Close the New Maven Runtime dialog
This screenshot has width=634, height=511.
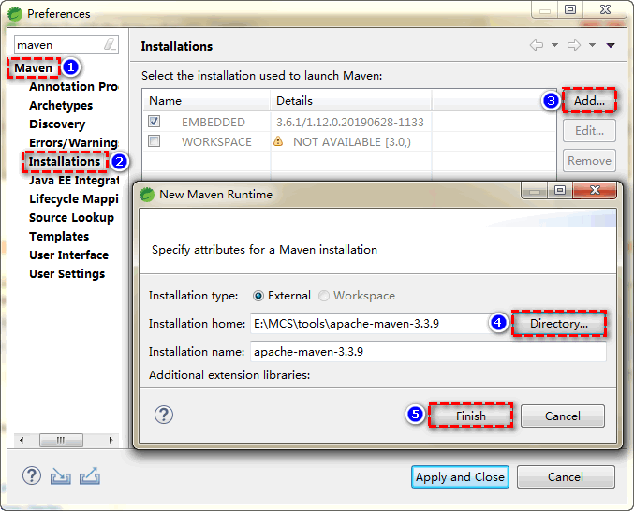point(595,190)
